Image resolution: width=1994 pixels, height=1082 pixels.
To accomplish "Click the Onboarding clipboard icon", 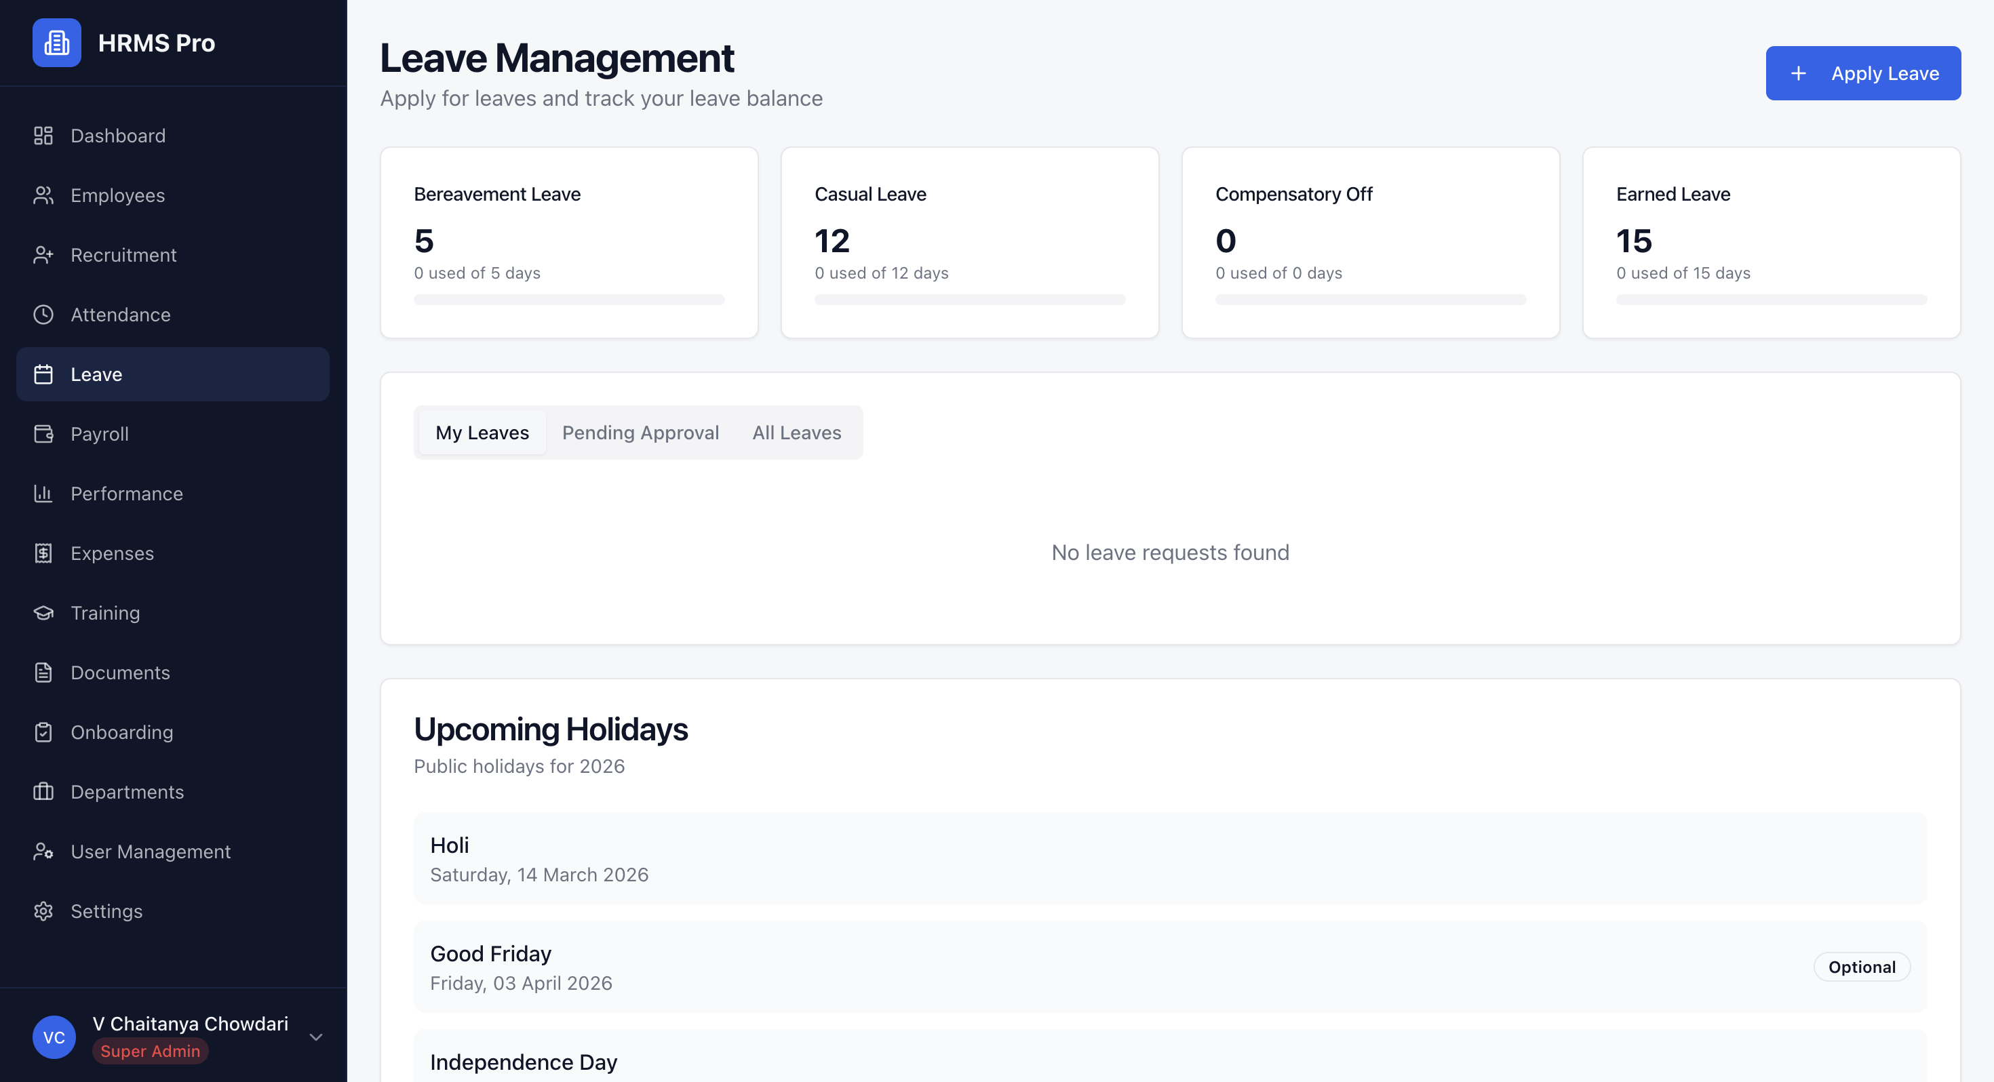I will click(43, 732).
